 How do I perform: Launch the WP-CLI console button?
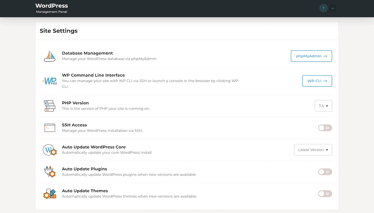(317, 81)
